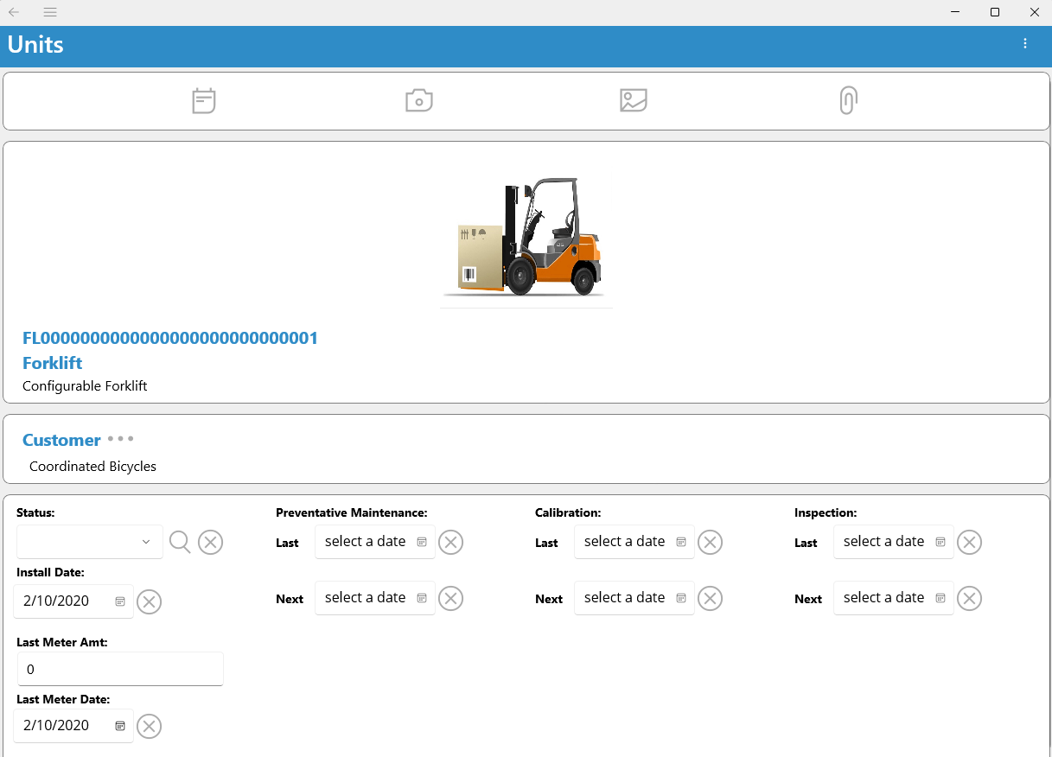Click the Customer ellipsis button

[x=121, y=439]
